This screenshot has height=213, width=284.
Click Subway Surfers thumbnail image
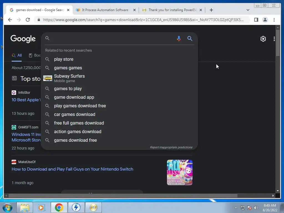[48, 78]
